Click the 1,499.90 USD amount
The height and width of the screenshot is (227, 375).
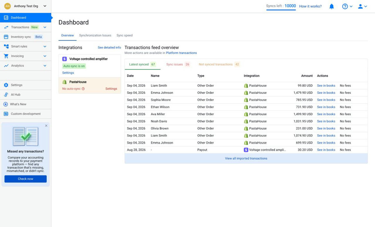pyautogui.click(x=303, y=114)
